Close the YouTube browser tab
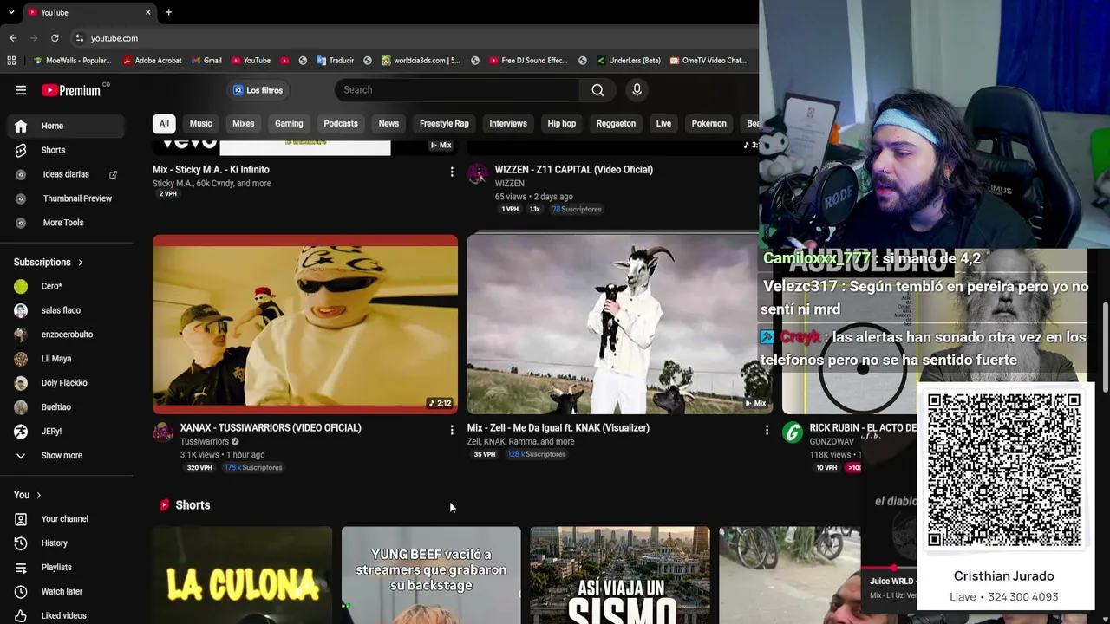The width and height of the screenshot is (1110, 624). click(147, 12)
